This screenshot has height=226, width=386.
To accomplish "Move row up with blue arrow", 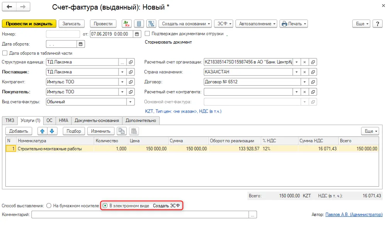I will (42, 131).
